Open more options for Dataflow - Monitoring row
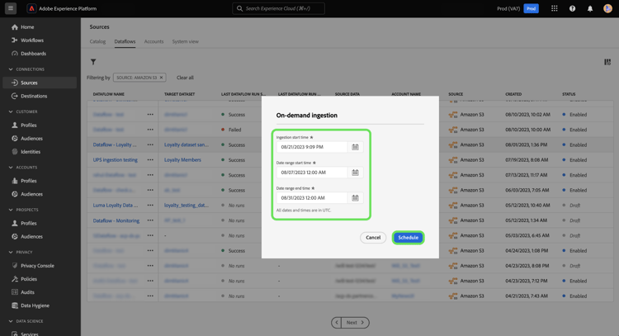619x336 pixels. point(150,220)
